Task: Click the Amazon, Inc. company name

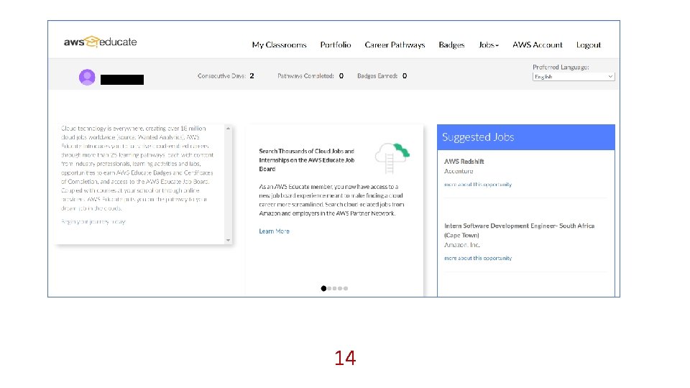Action: (x=461, y=245)
